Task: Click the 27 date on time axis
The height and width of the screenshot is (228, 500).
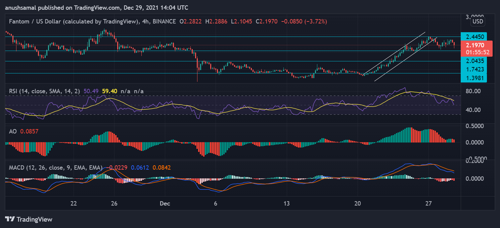Action: coord(428,203)
